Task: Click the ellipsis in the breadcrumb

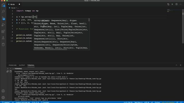Action: pyautogui.click(x=18, y=8)
